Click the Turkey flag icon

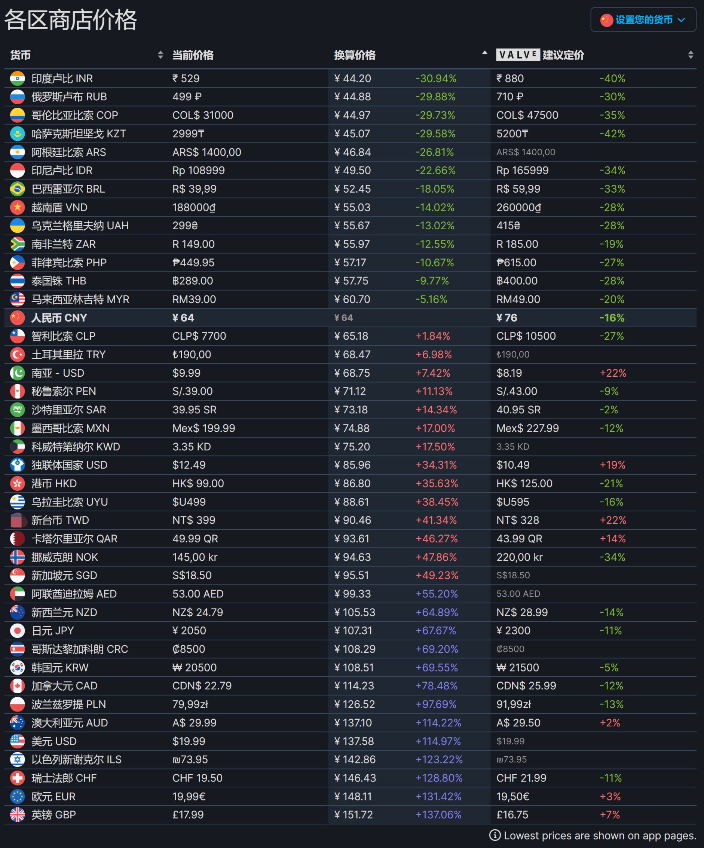tap(17, 355)
